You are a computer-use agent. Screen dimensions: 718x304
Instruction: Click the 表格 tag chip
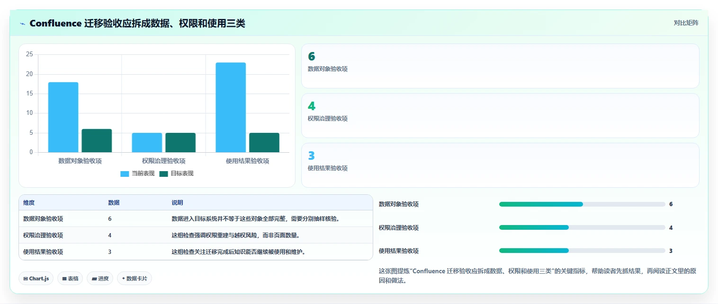click(x=70, y=278)
